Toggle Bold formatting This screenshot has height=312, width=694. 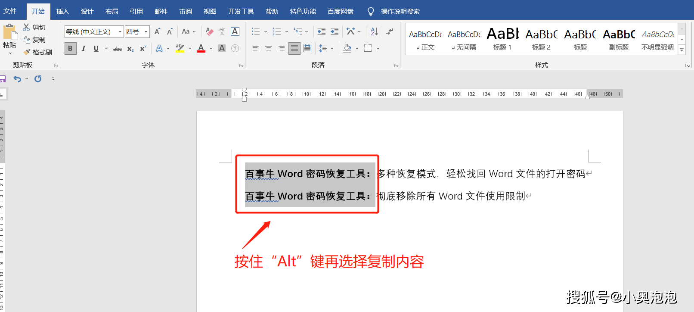70,48
